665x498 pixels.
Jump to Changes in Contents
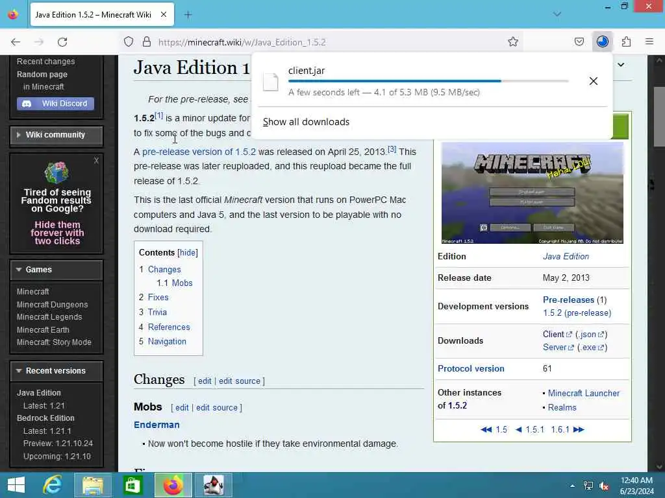pos(164,269)
